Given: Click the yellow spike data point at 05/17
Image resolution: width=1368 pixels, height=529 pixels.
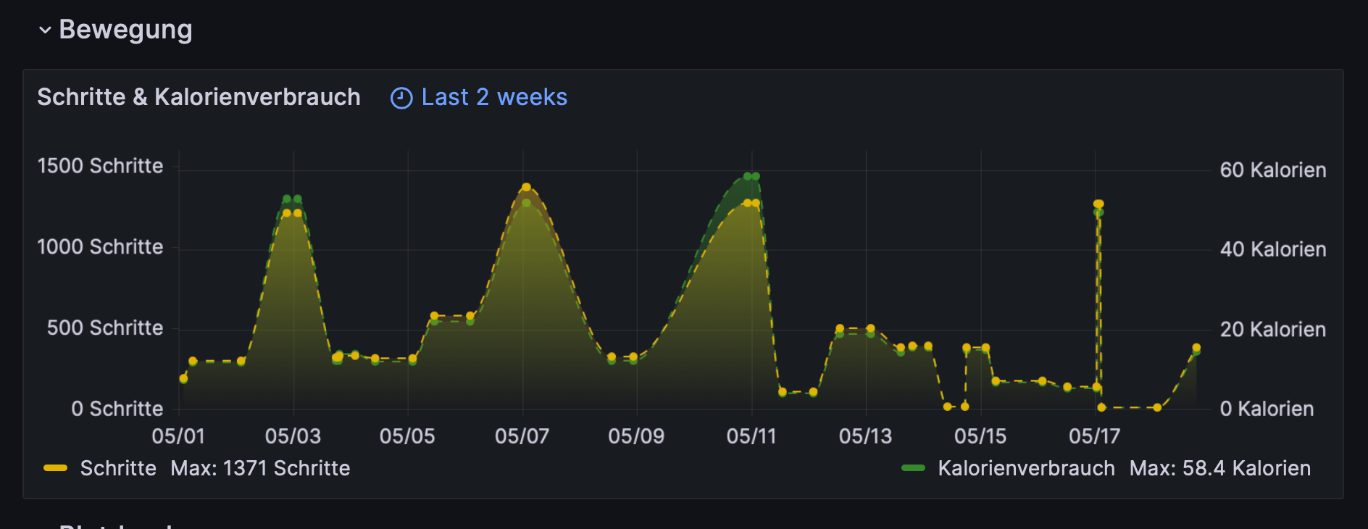Looking at the screenshot, I should click(1098, 204).
